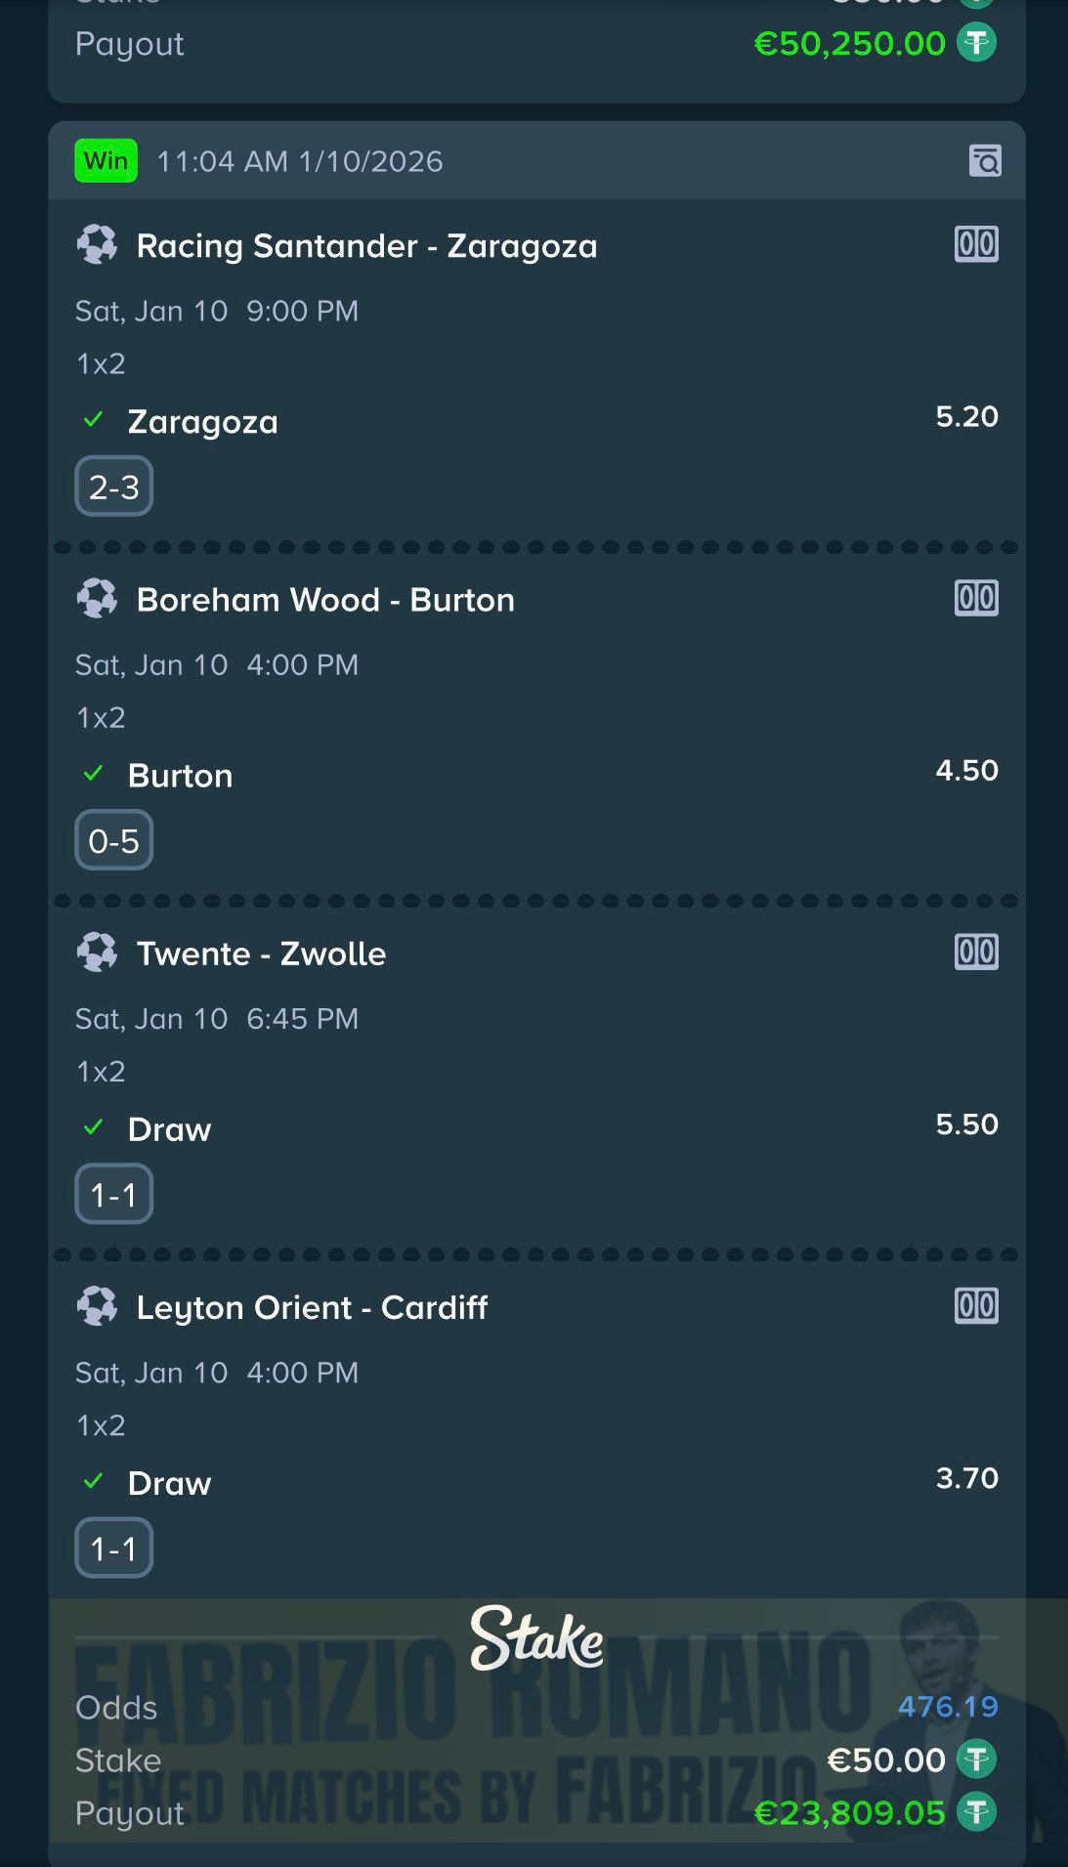
Task: Open the scoreboard icon for the Zaragoza match
Action: click(976, 245)
